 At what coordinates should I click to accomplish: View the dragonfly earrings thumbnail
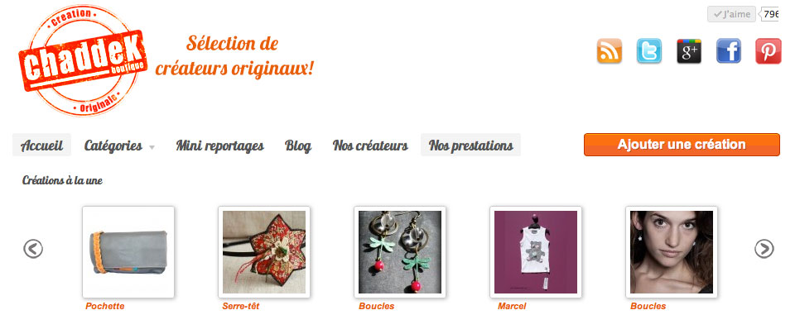400,252
